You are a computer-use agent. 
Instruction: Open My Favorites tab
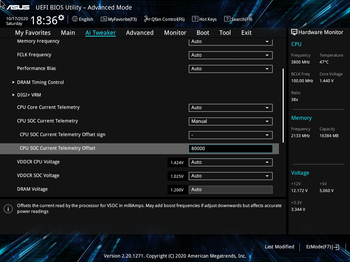point(33,33)
